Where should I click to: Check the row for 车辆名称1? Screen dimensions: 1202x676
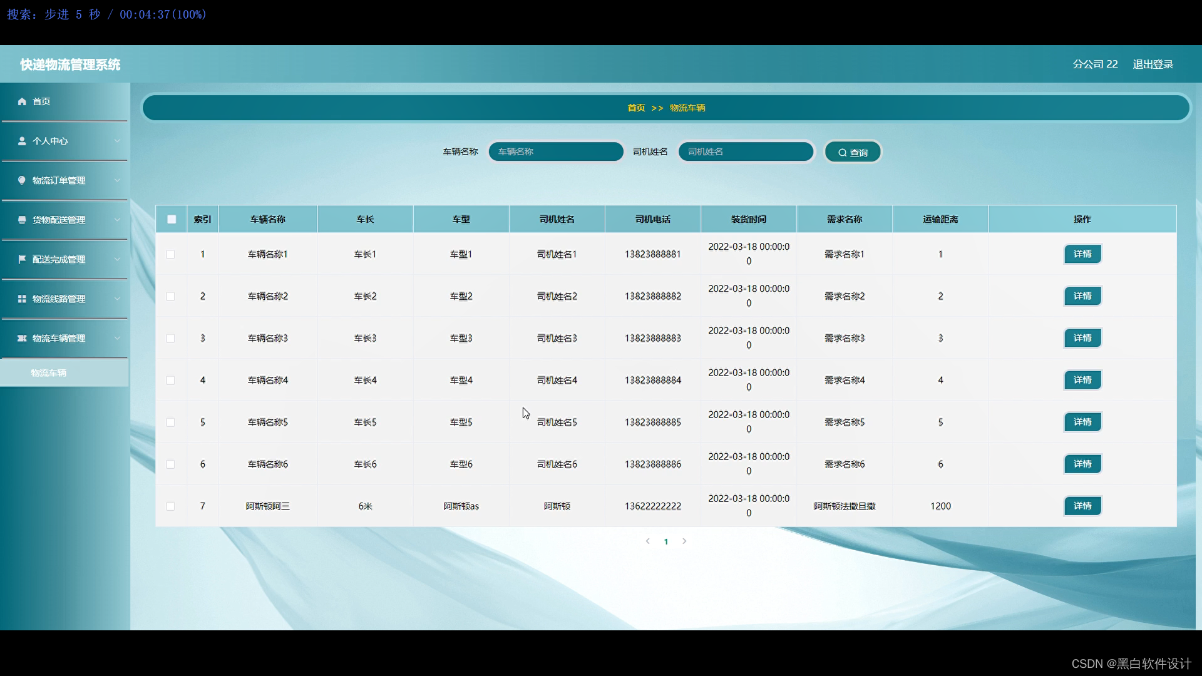coord(170,254)
